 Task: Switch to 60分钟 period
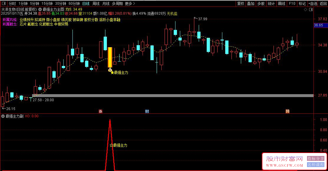coord(74,3)
